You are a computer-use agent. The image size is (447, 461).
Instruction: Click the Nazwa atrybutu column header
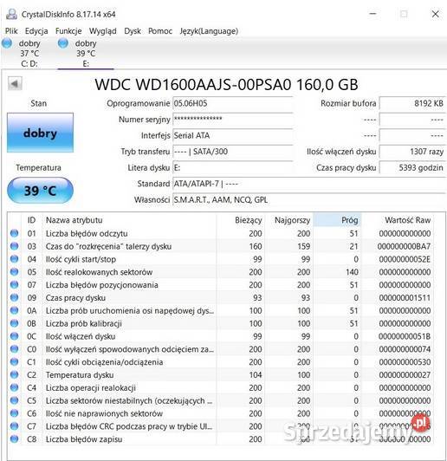[129, 220]
